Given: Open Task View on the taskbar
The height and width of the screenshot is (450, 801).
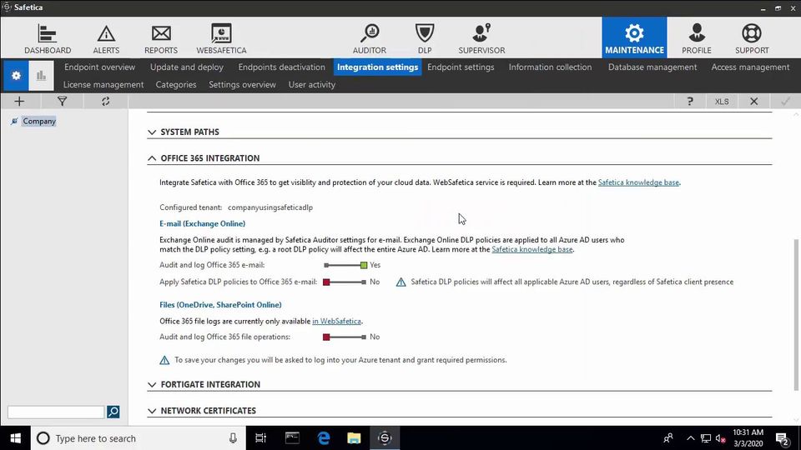Looking at the screenshot, I should [x=260, y=437].
